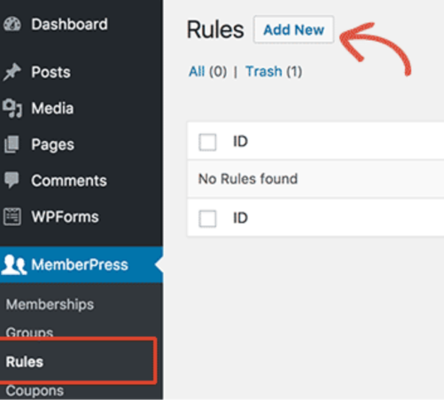The height and width of the screenshot is (400, 444).
Task: Sort by the ID column header
Action: [240, 142]
